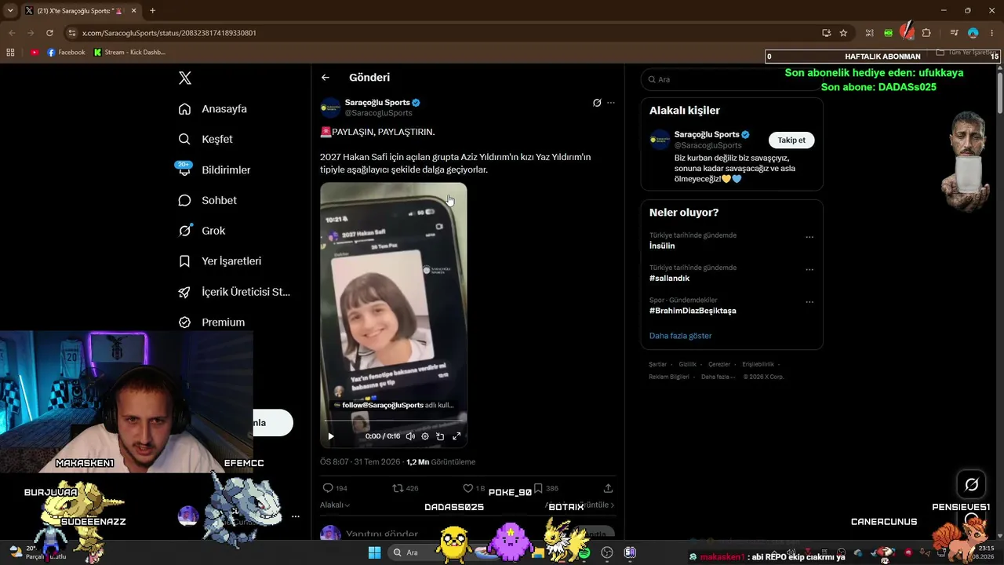This screenshot has height=565, width=1004.
Task: Click the back arrow next to Gönderi
Action: (x=326, y=78)
